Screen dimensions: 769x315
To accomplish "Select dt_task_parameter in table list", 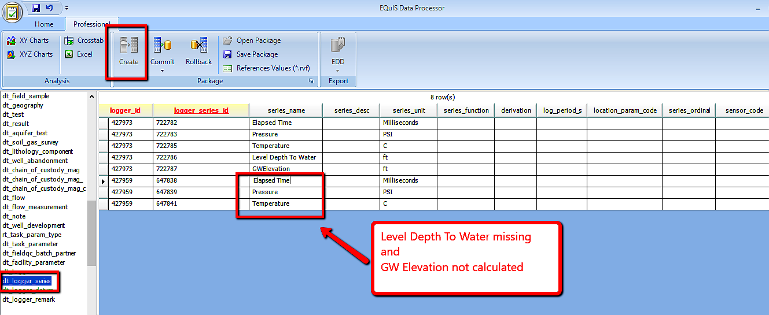I will 30,244.
